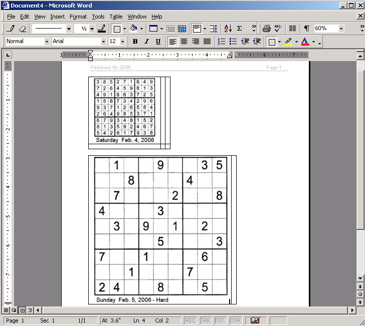
Task: Toggle Show/Hide paragraph marks
Action: click(306, 29)
